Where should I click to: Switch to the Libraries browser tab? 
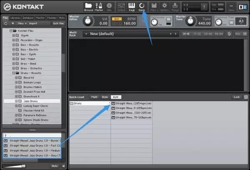tap(16, 18)
